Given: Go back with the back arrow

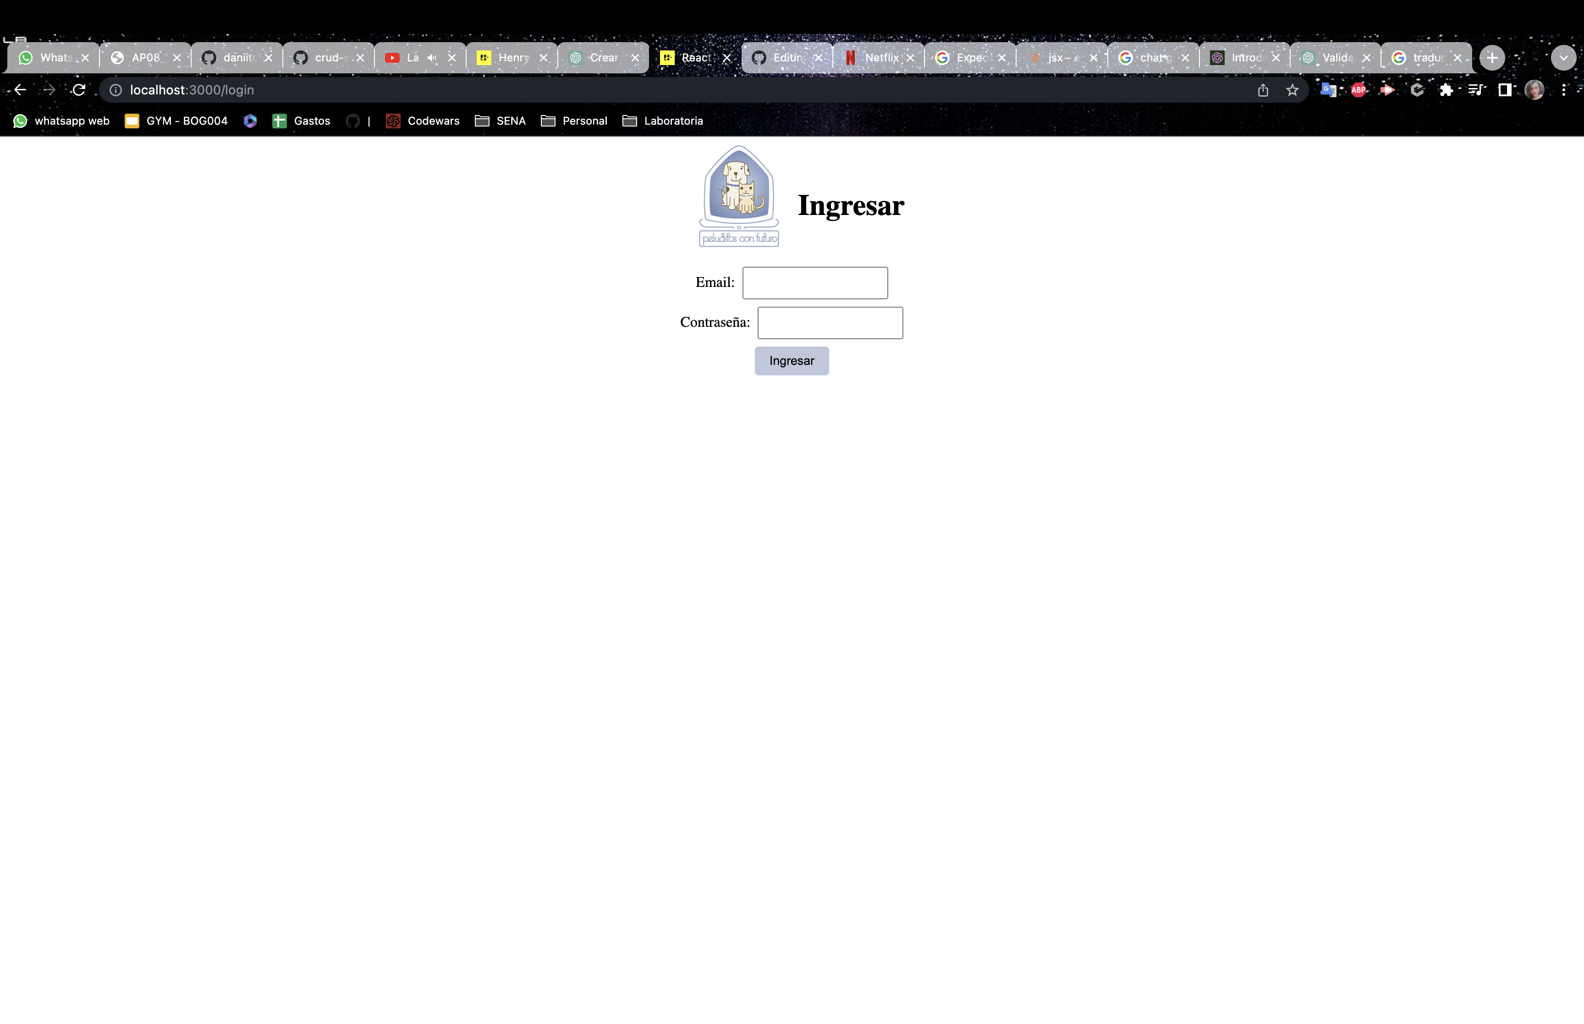Looking at the screenshot, I should pos(20,90).
